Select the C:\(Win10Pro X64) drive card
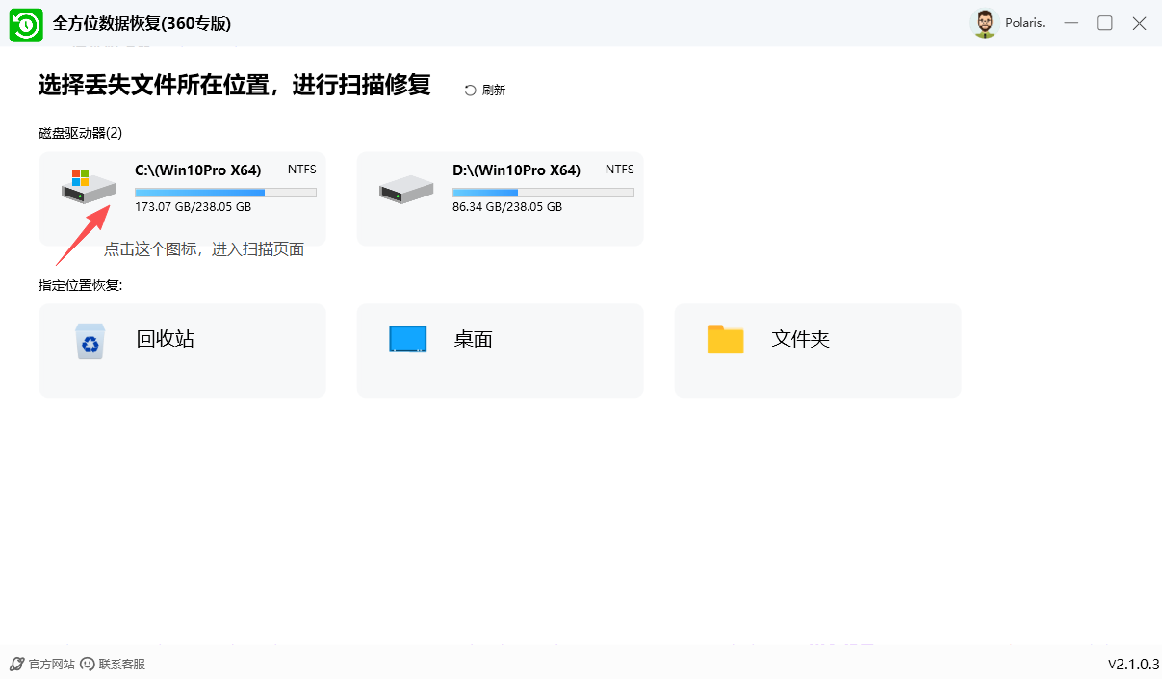This screenshot has width=1162, height=679. click(183, 198)
